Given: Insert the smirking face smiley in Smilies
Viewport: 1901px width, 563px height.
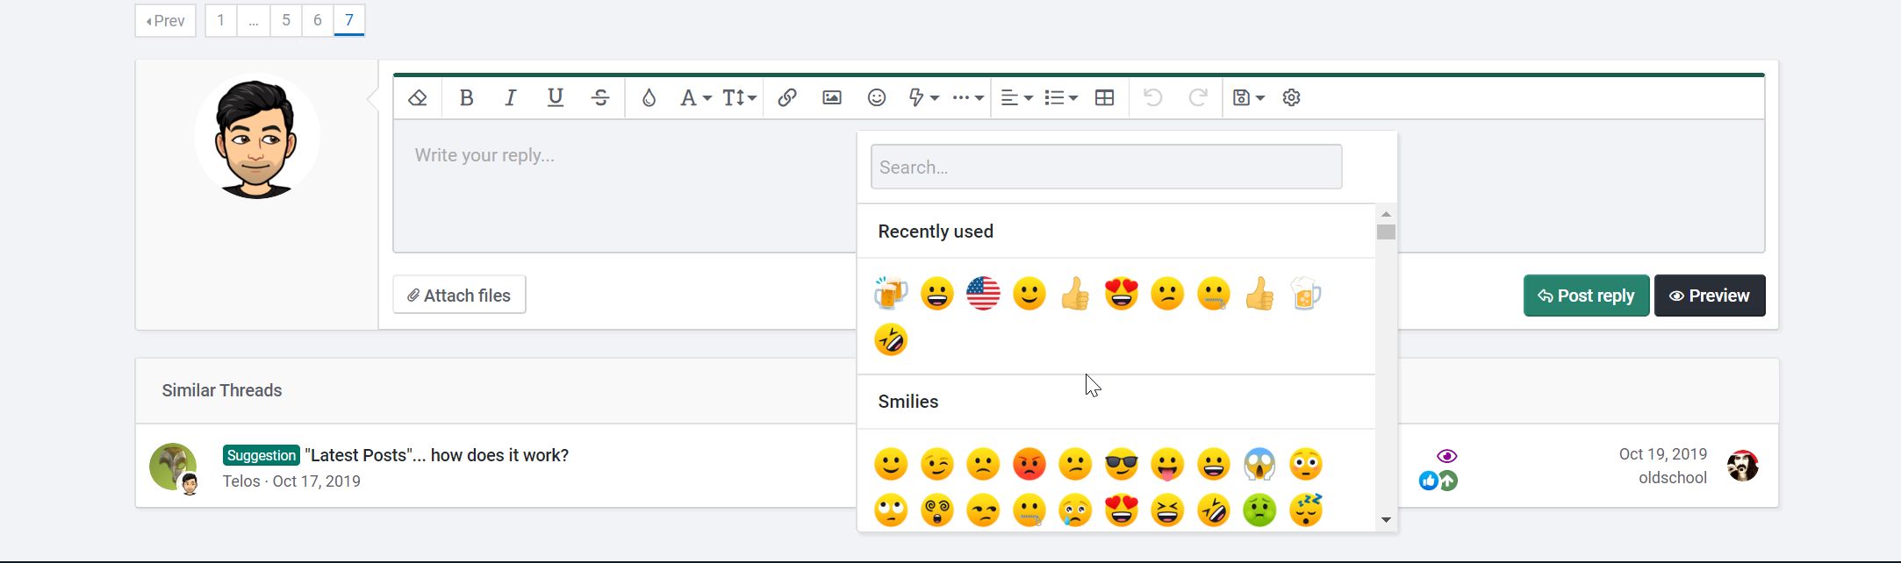Looking at the screenshot, I should 983,510.
